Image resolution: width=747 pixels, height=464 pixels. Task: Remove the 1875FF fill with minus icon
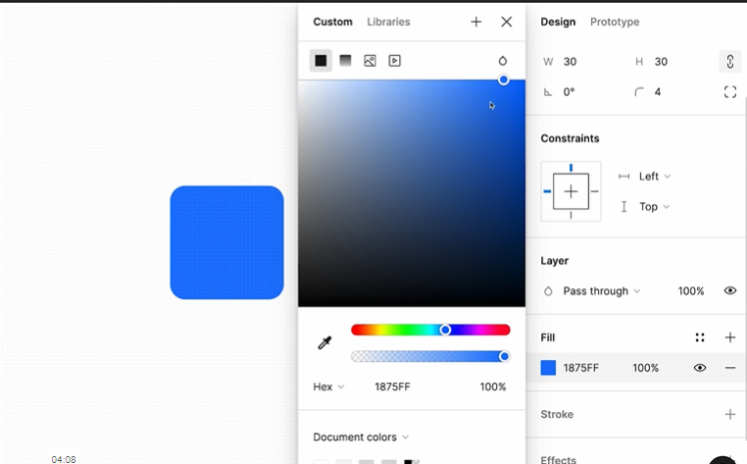tap(730, 368)
